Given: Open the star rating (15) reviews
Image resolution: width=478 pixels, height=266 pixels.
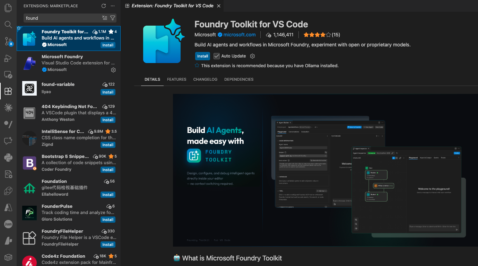Looking at the screenshot, I should point(321,35).
